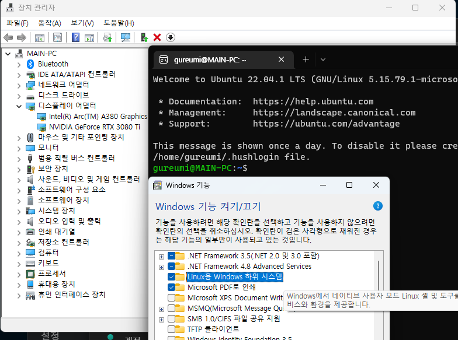The width and height of the screenshot is (458, 340).
Task: Click the scan for hardware changes icon
Action: pyautogui.click(x=125, y=37)
